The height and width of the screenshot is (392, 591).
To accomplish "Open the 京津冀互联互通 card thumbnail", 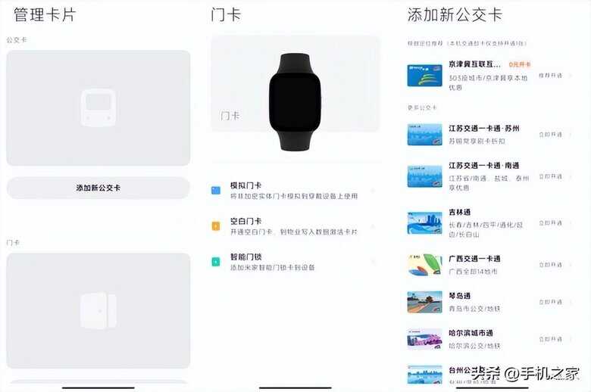I will point(425,76).
